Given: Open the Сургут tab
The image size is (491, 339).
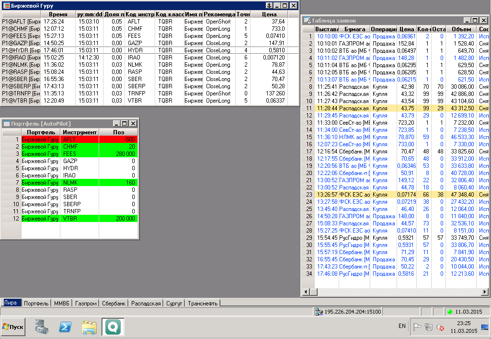Looking at the screenshot, I should [x=174, y=304].
